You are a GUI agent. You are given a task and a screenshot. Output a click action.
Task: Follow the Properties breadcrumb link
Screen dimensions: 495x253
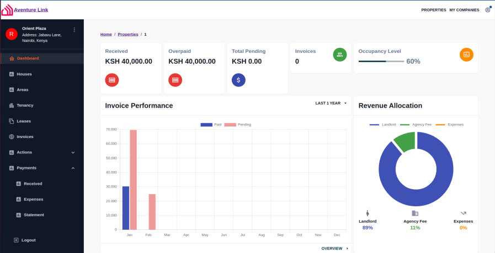click(128, 34)
